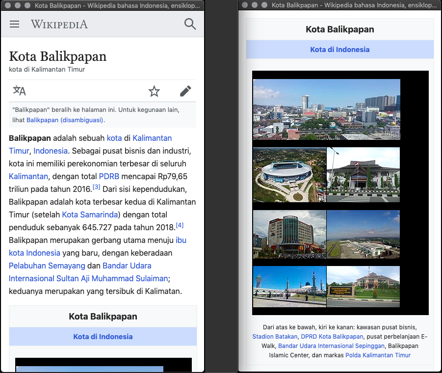Open the PDRB link
The image size is (442, 373).
coord(109,177)
